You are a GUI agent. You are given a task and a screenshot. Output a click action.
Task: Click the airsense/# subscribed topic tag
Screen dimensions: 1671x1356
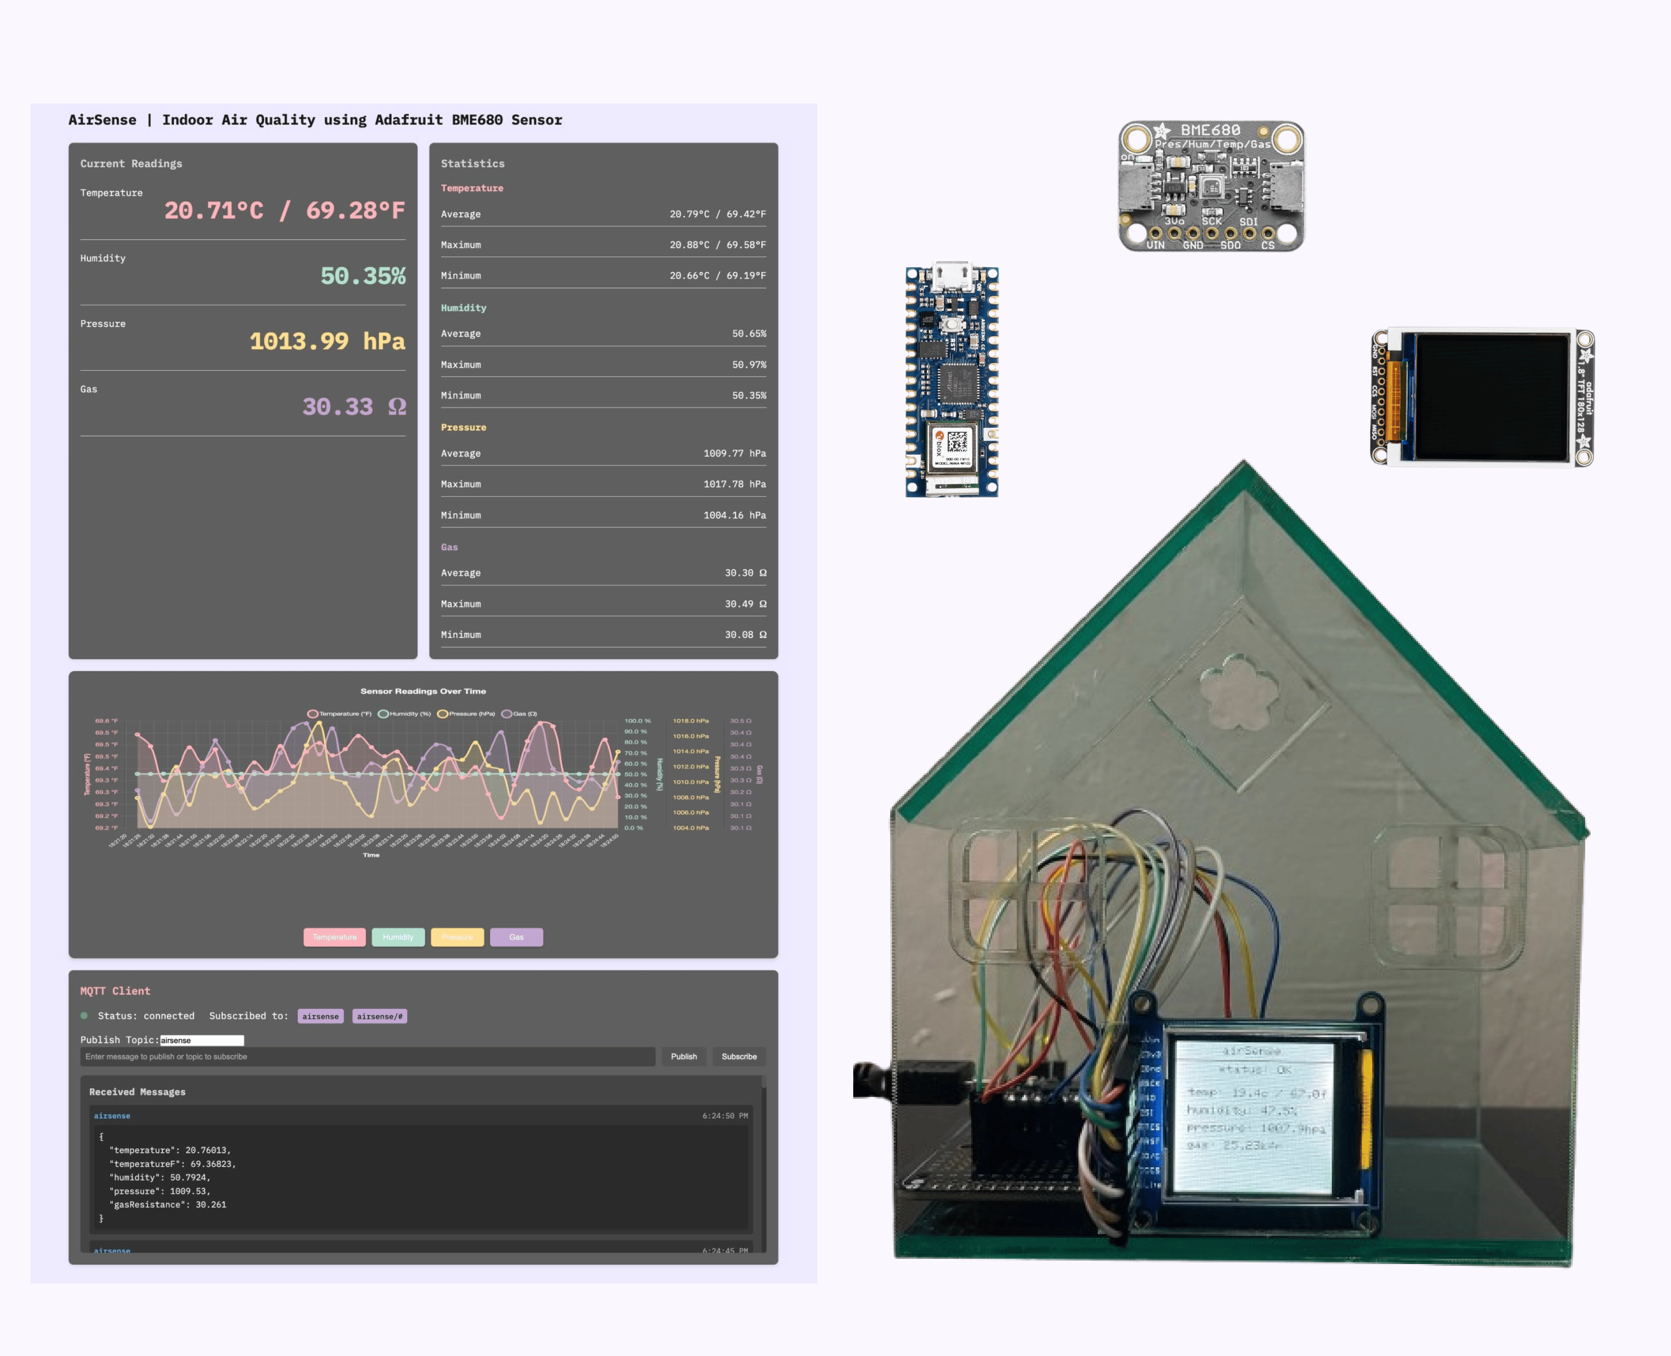point(380,1016)
